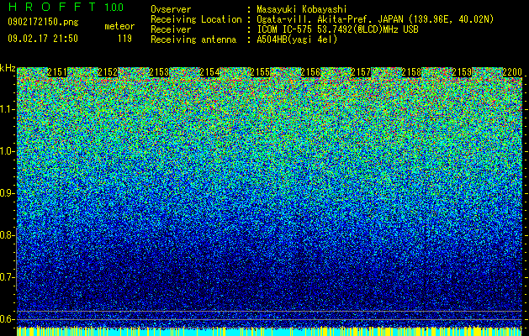Click the 2158 time marker
Image resolution: width=529 pixels, height=336 pixels.
411,72
